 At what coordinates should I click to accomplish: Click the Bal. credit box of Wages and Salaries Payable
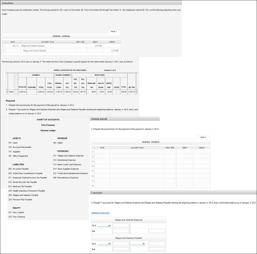coord(157,249)
